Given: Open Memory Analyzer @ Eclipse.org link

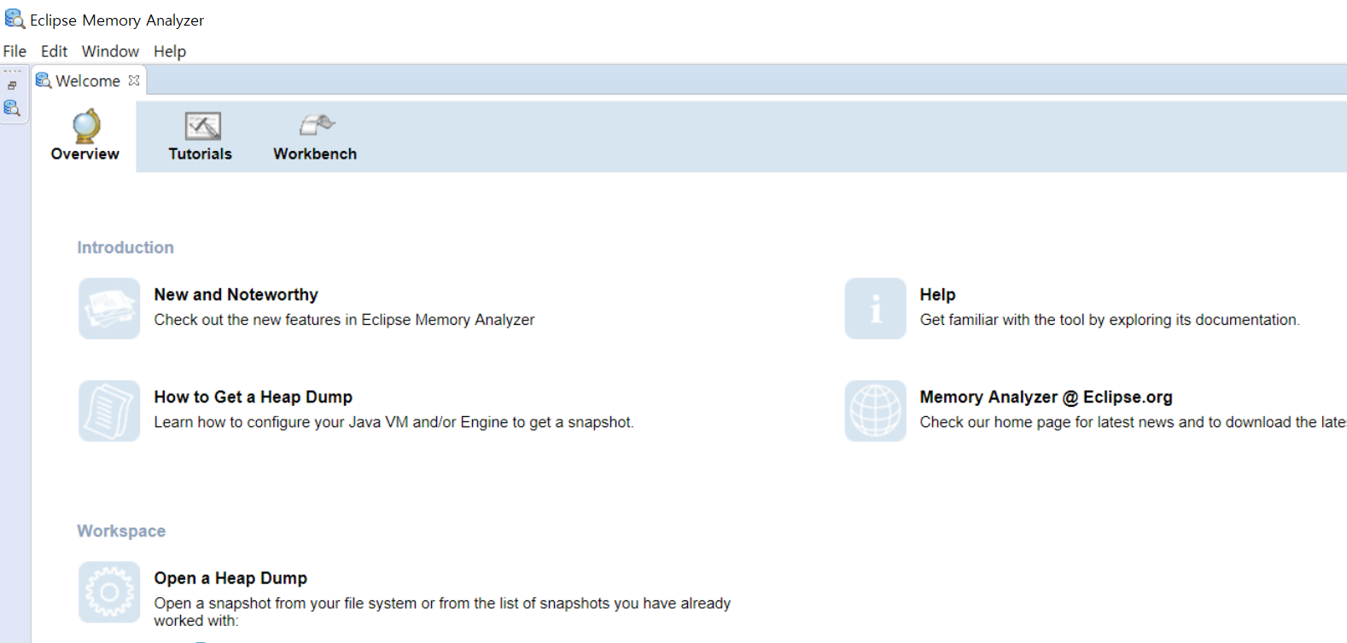Looking at the screenshot, I should [x=1046, y=397].
